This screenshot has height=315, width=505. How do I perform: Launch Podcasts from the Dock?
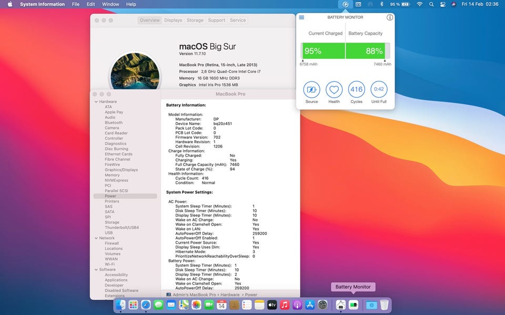pos(297,304)
